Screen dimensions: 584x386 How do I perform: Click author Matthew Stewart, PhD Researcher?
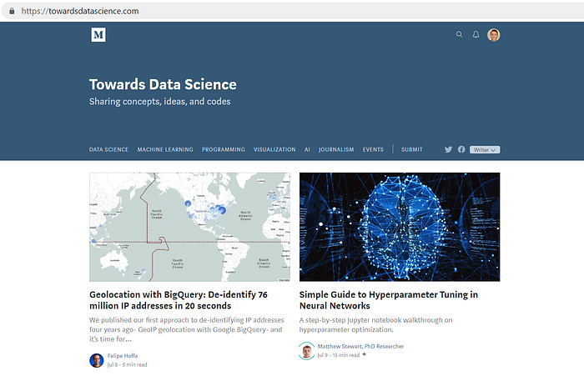(x=360, y=346)
